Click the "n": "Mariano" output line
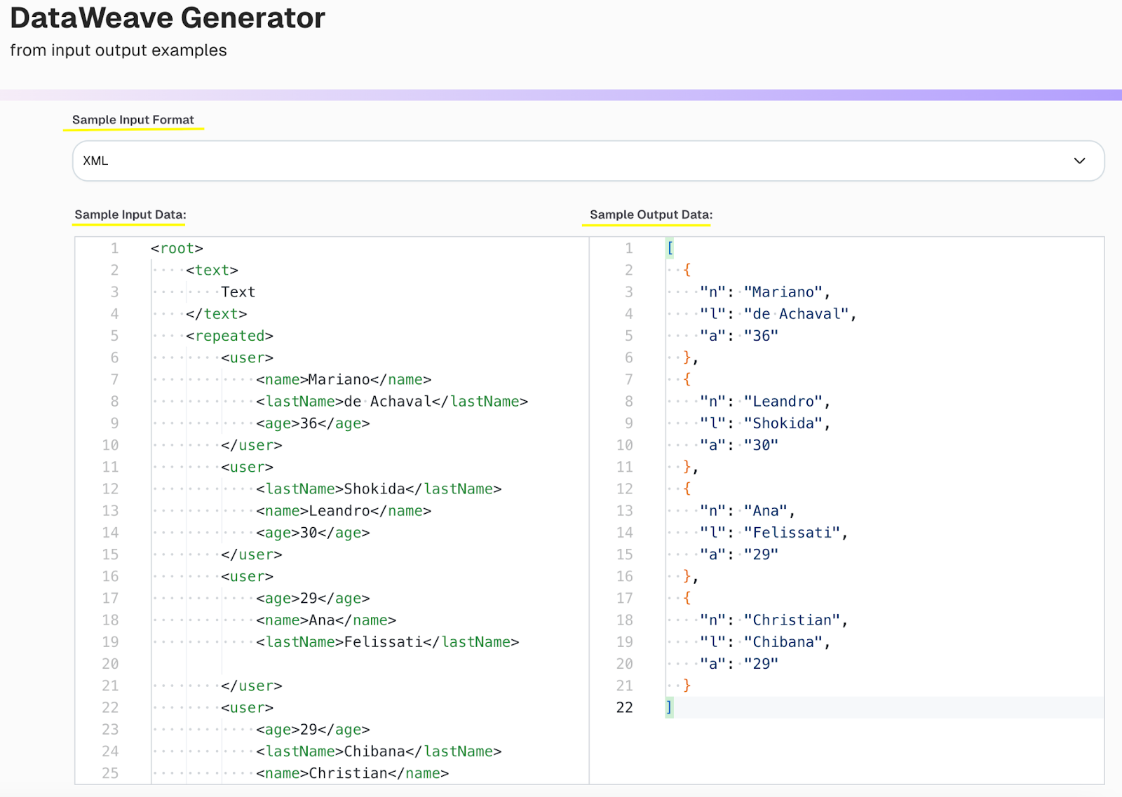Viewport: 1122px width, 797px height. (x=765, y=292)
